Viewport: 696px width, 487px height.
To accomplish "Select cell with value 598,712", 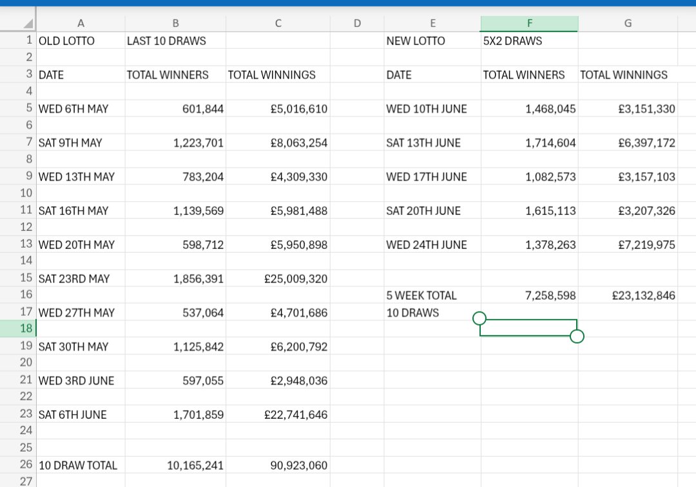I will [176, 244].
